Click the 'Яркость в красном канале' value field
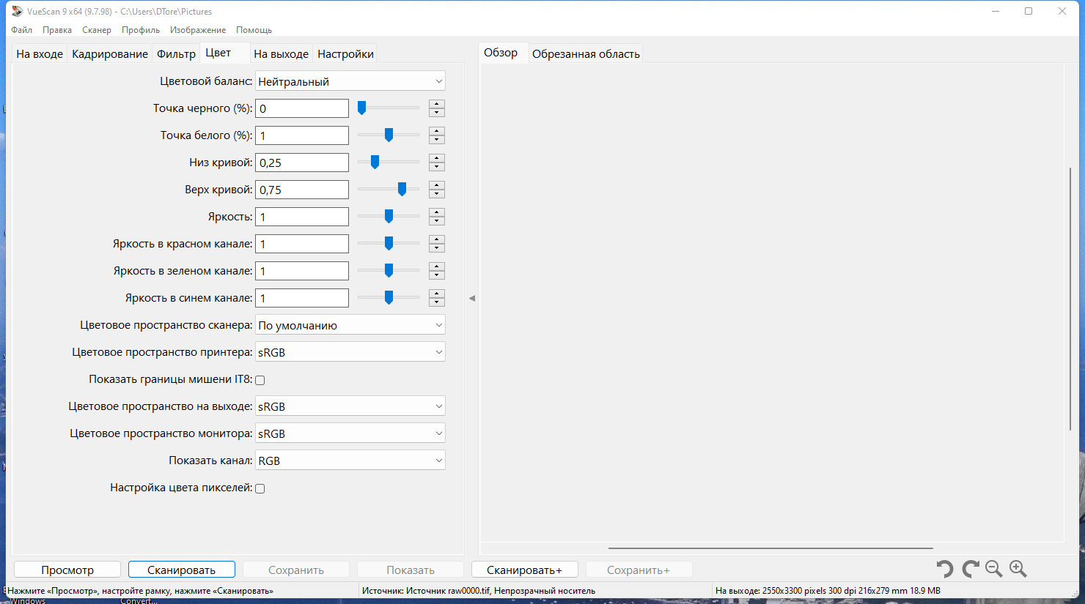 click(x=302, y=244)
